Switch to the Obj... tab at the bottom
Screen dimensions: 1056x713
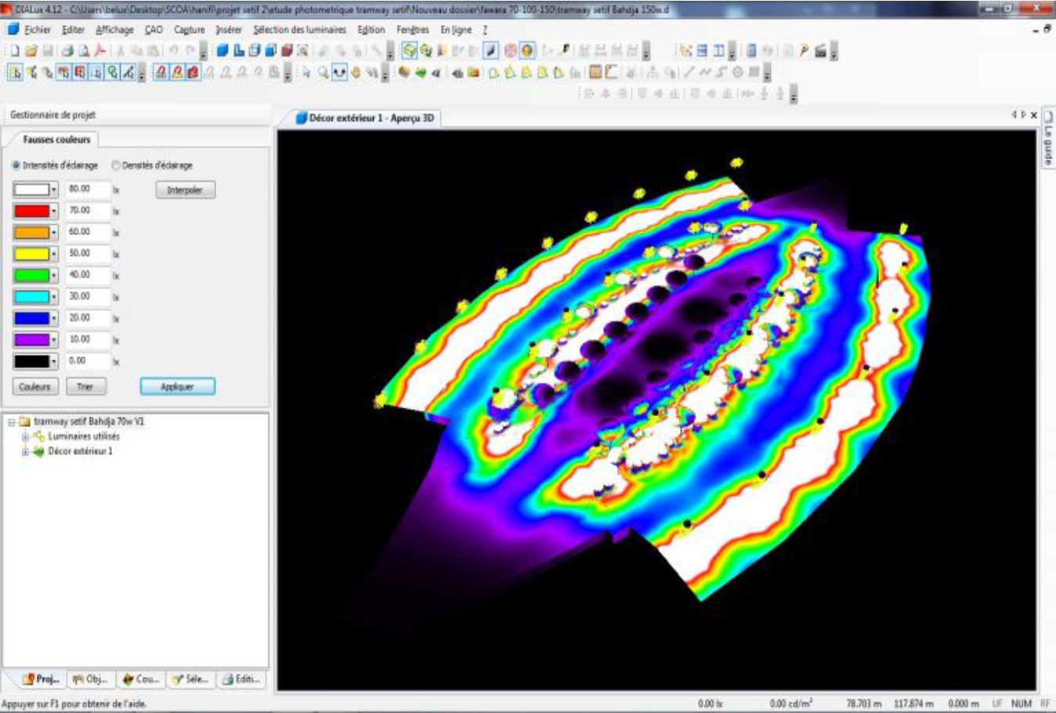[x=91, y=679]
